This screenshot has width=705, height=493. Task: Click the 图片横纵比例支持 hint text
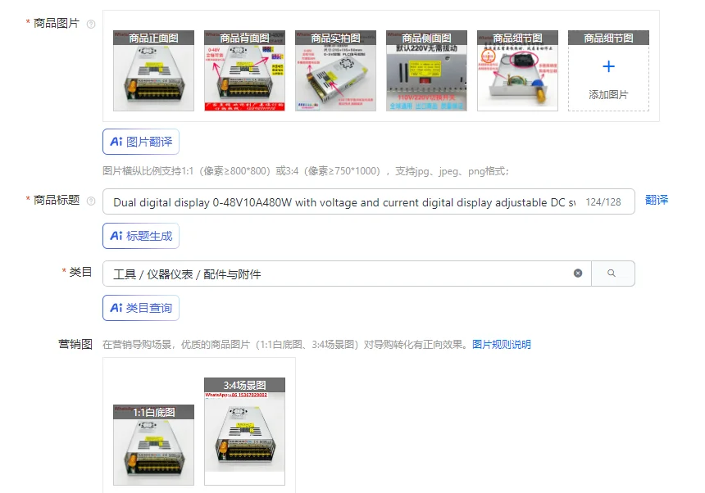(x=306, y=171)
